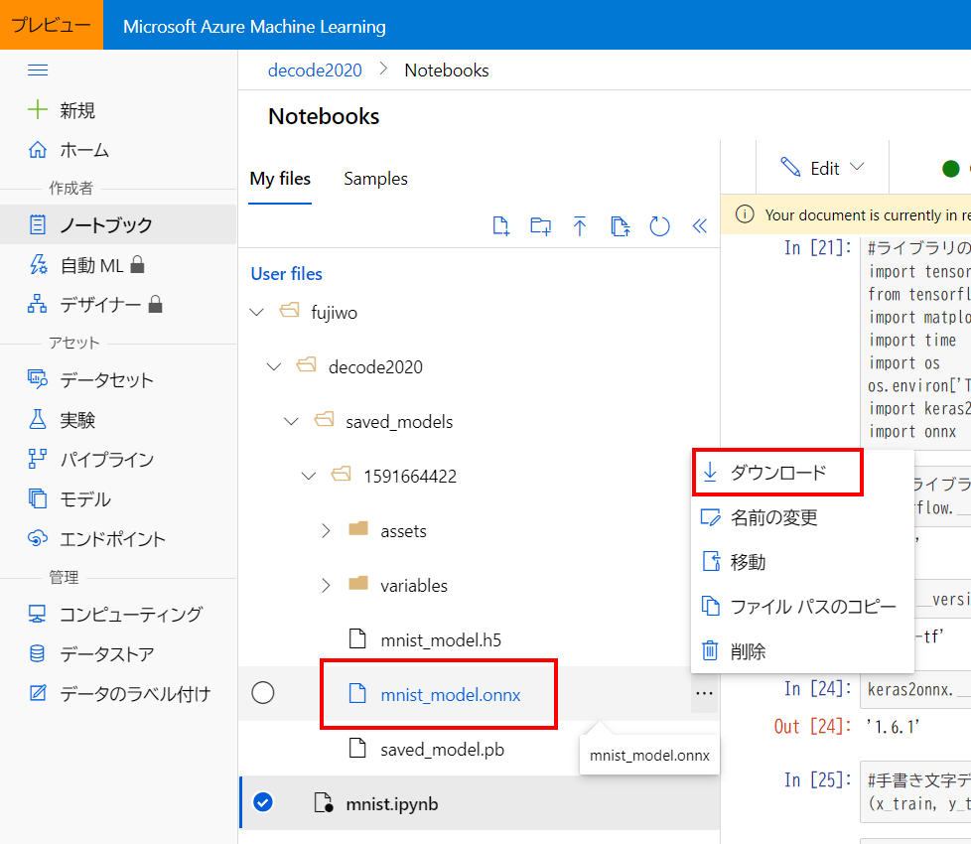Open 実験 in sidebar
The image size is (971, 844).
(62, 420)
